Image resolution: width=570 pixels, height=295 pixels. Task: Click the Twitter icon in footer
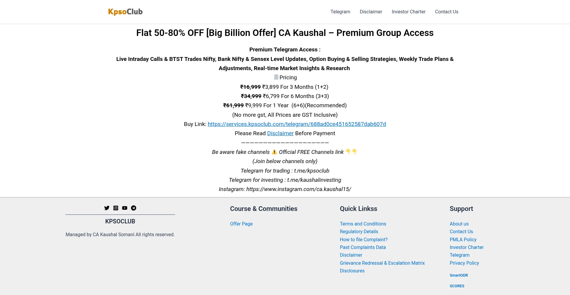pos(107,208)
